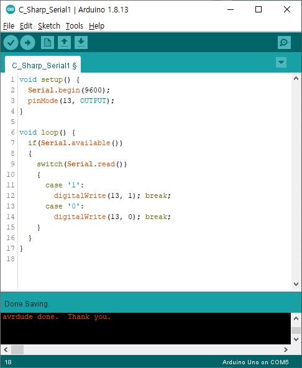Open the File menu
The height and width of the screenshot is (368, 302).
click(9, 26)
